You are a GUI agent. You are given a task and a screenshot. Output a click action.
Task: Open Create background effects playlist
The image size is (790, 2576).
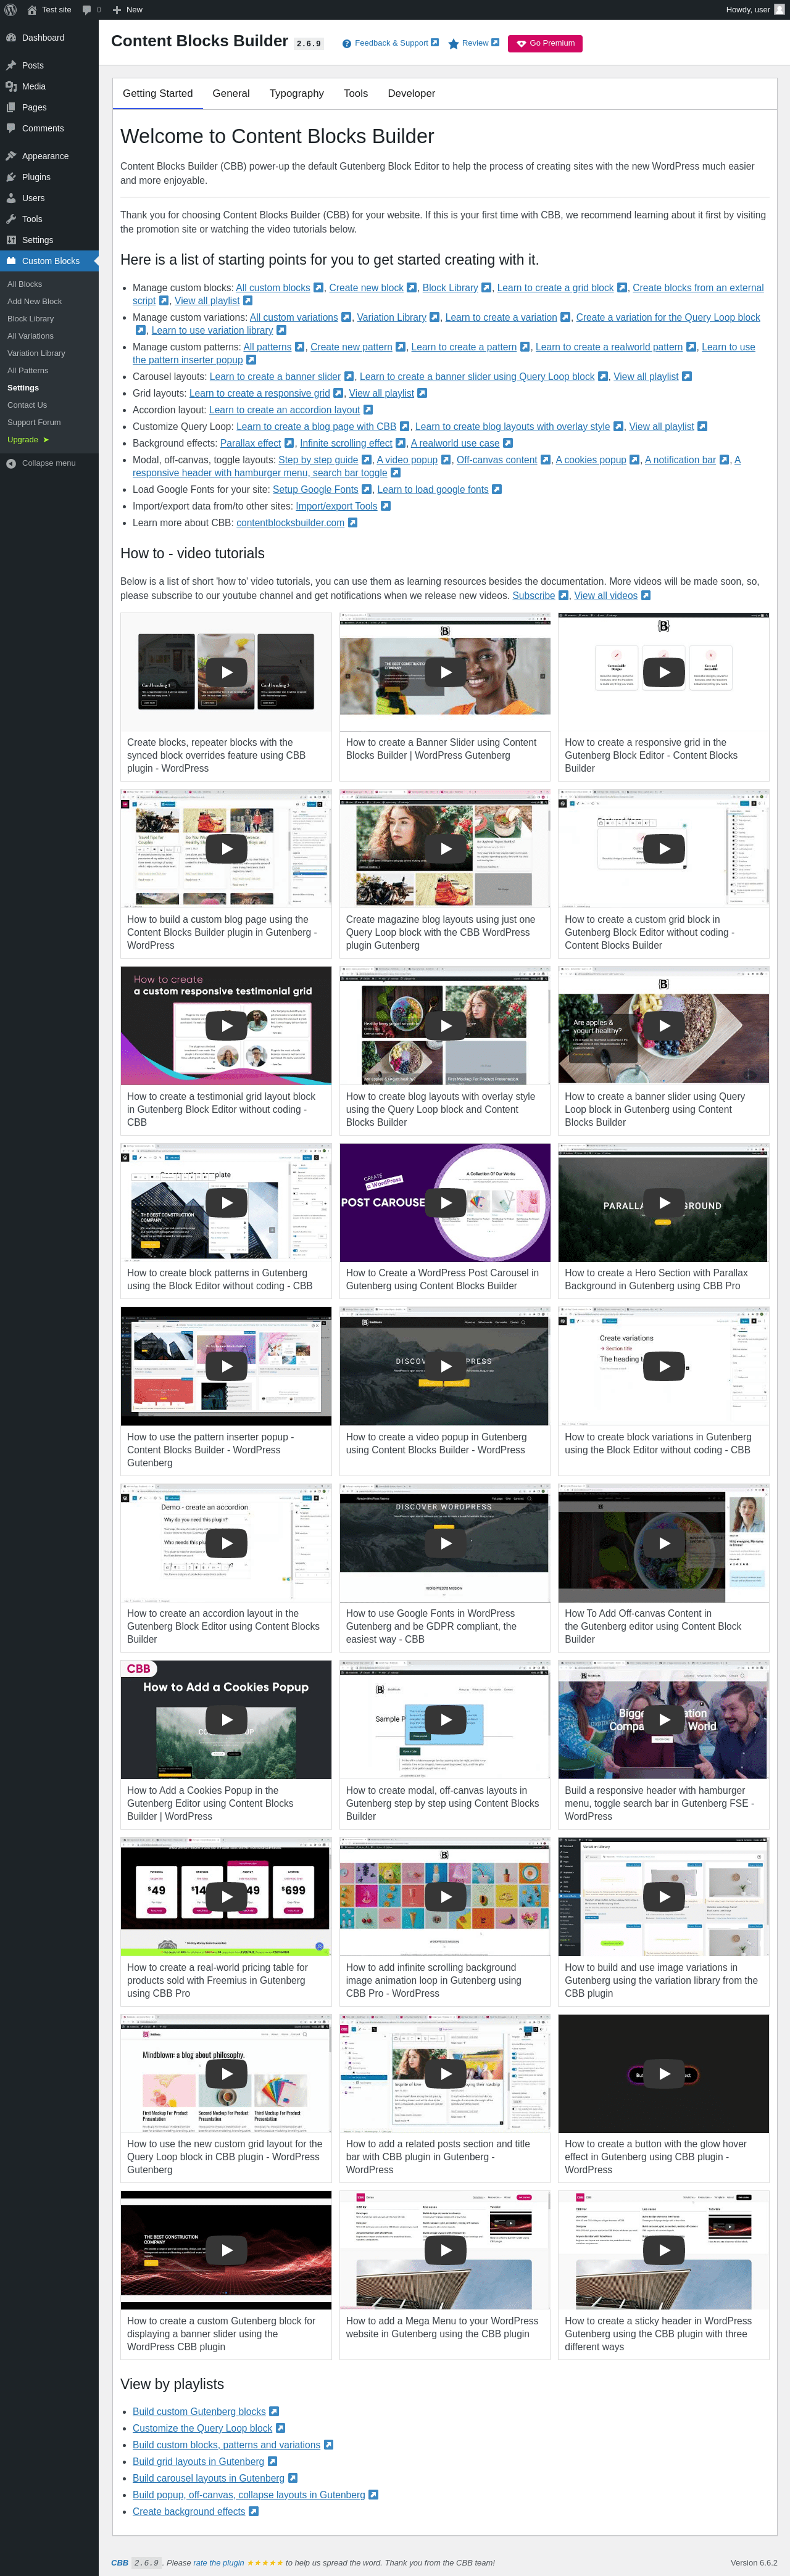pyautogui.click(x=189, y=2512)
